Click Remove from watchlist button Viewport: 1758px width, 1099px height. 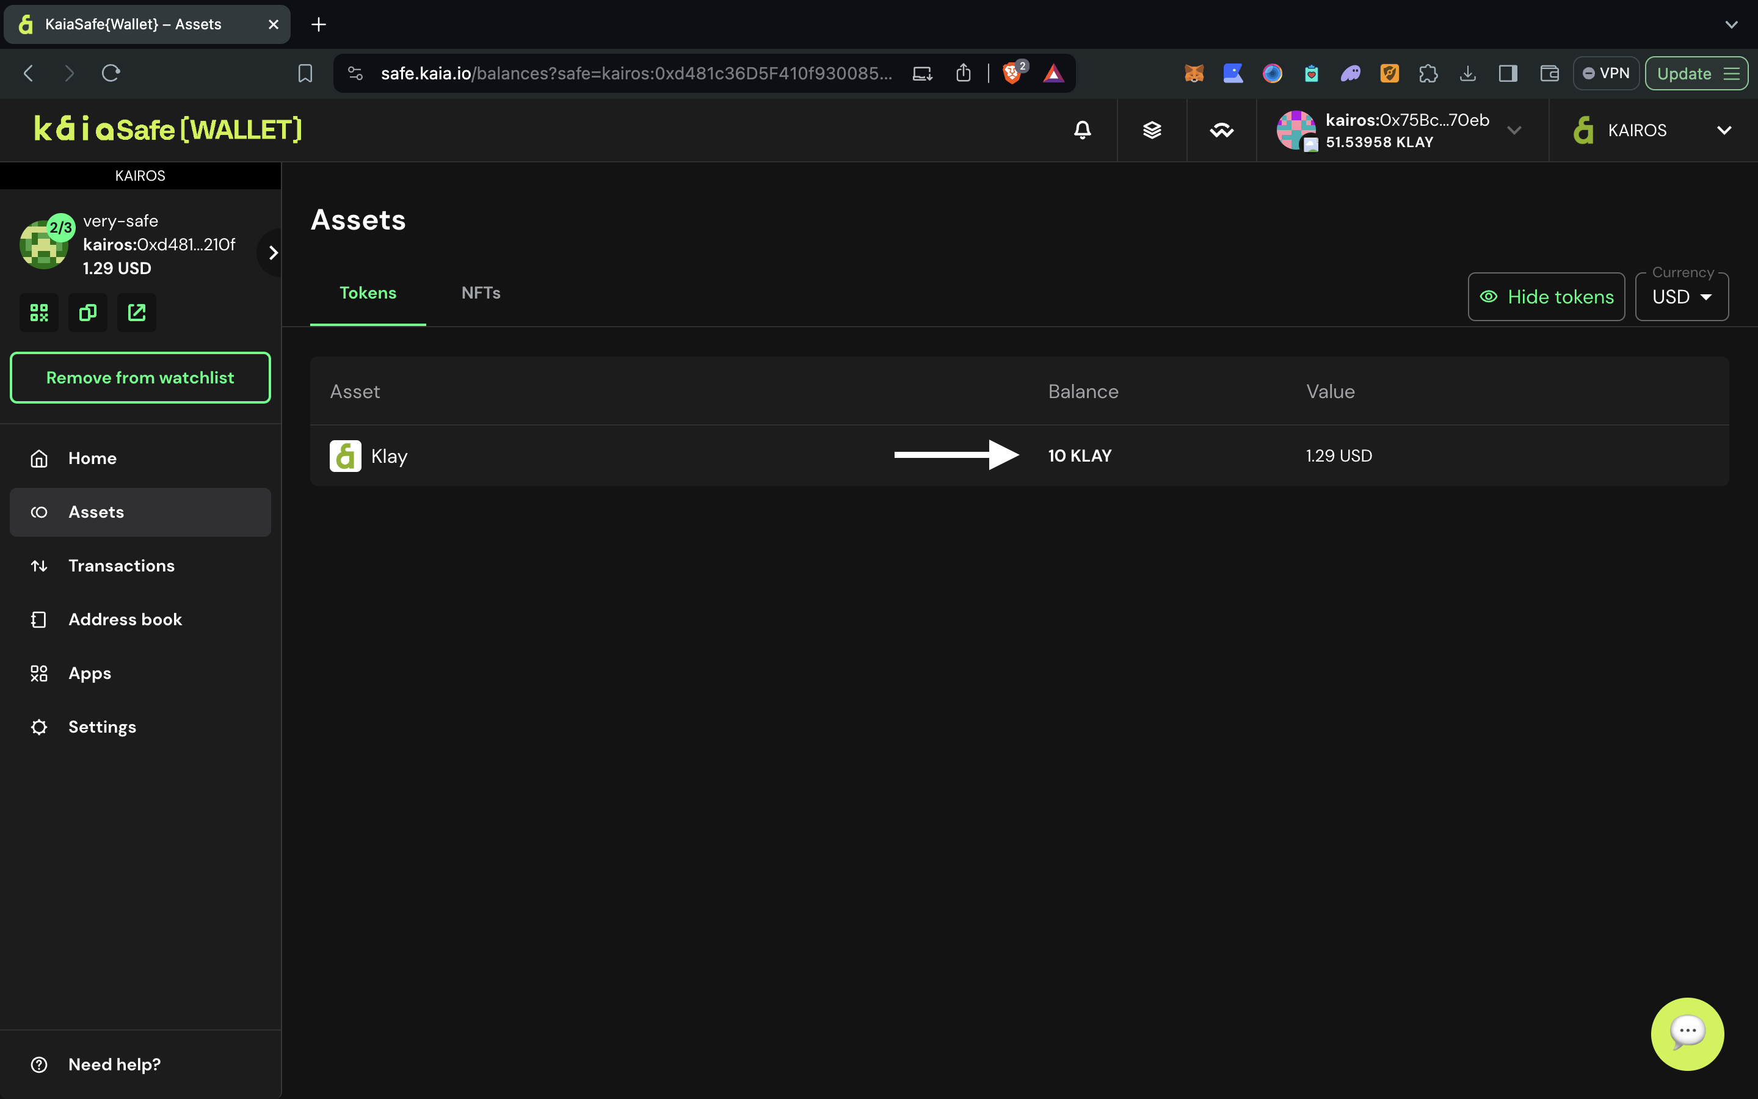coord(140,378)
